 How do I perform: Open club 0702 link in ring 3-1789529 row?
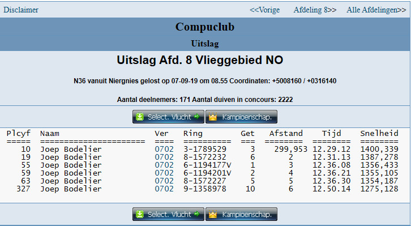(164, 149)
